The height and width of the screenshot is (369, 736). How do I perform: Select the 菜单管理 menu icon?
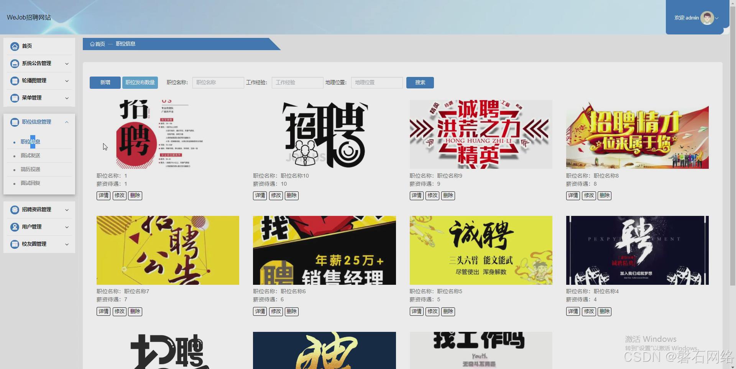pos(15,98)
